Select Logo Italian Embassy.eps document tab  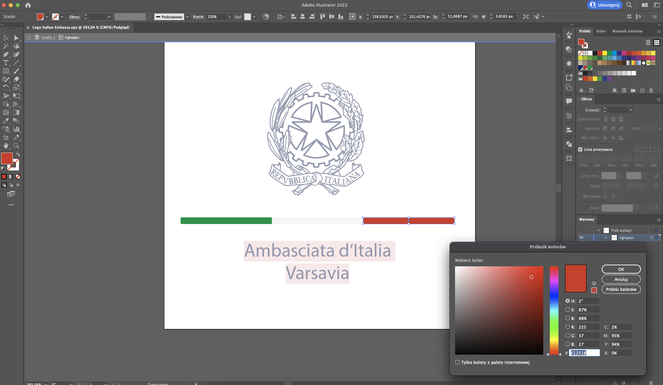81,27
